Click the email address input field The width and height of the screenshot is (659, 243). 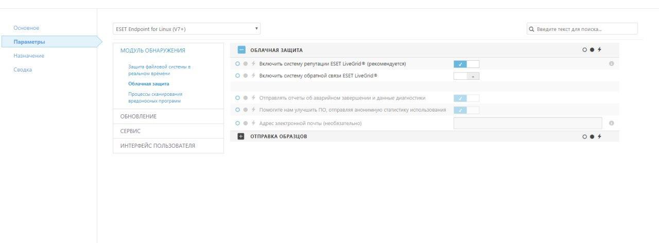coord(528,123)
